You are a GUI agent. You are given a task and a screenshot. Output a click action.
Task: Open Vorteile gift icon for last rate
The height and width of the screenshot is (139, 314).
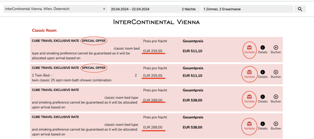pos(249,124)
